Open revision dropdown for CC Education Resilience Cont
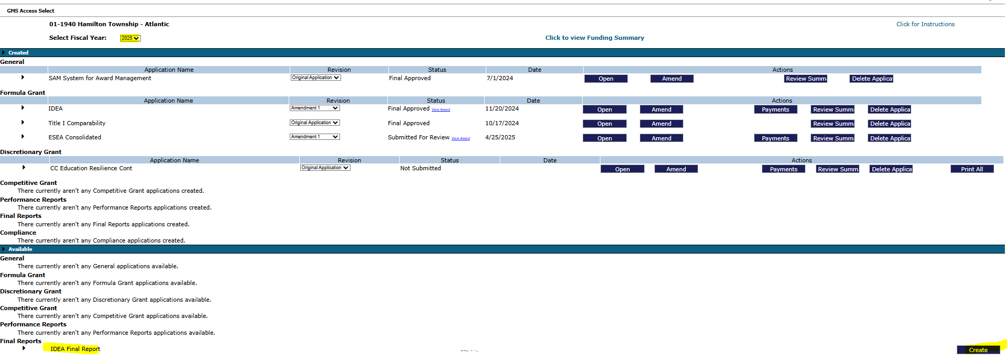The width and height of the screenshot is (1007, 362). pyautogui.click(x=325, y=168)
